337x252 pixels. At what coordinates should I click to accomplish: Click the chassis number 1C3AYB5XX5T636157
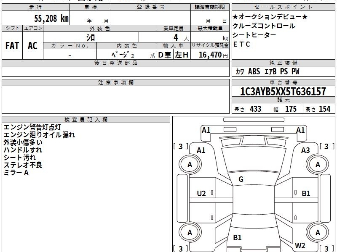click(x=283, y=92)
